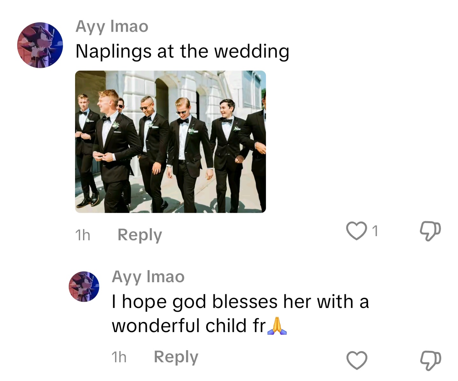Tap the like count "1" beside heart
458x381 pixels.
375,231
